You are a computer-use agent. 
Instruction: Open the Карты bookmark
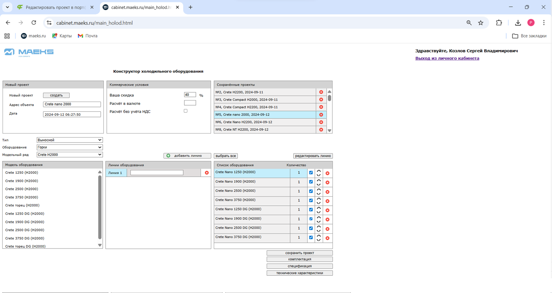(x=62, y=36)
